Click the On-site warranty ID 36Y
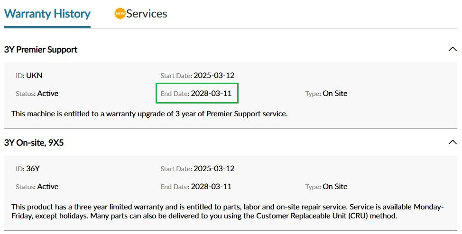 pyautogui.click(x=32, y=168)
